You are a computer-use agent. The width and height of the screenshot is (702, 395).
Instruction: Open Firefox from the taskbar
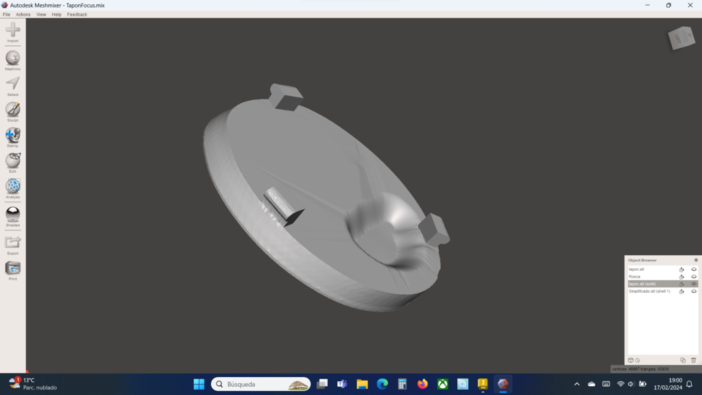pyautogui.click(x=422, y=384)
